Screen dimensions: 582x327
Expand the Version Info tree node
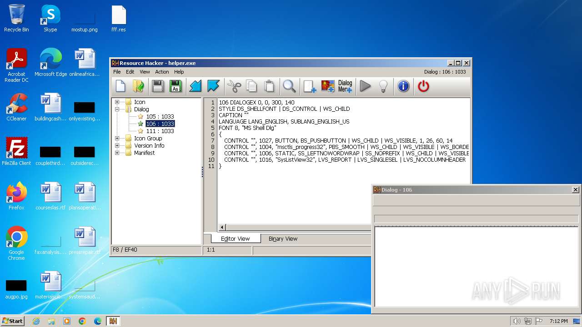tap(117, 146)
